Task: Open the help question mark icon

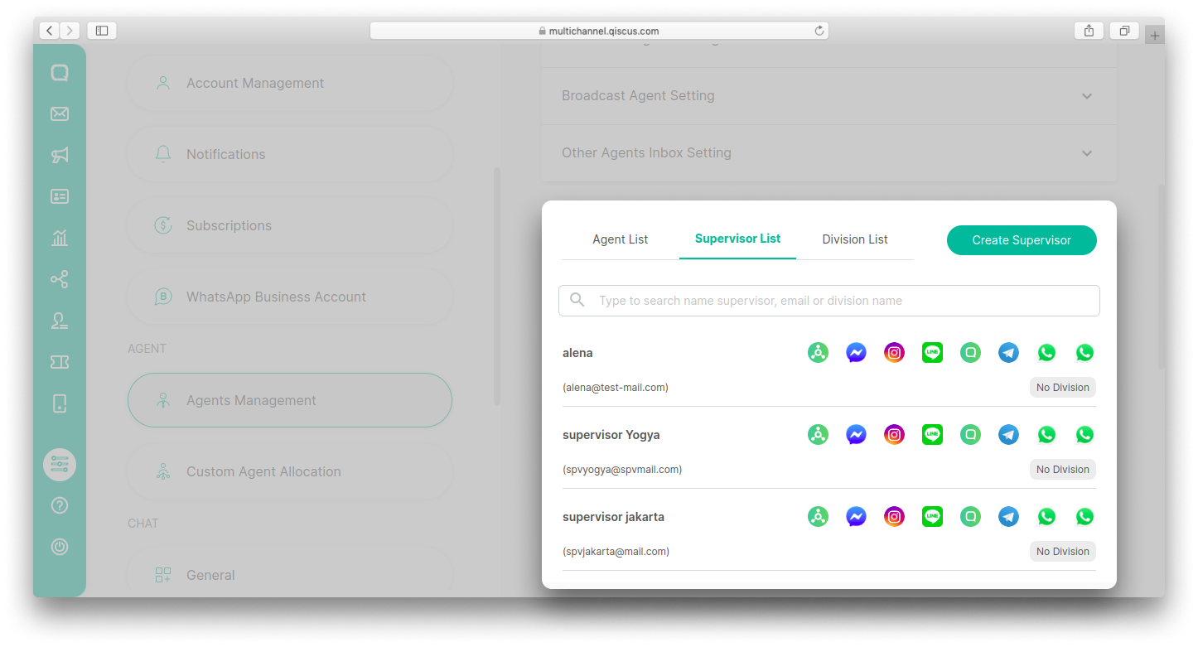Action: pyautogui.click(x=60, y=505)
